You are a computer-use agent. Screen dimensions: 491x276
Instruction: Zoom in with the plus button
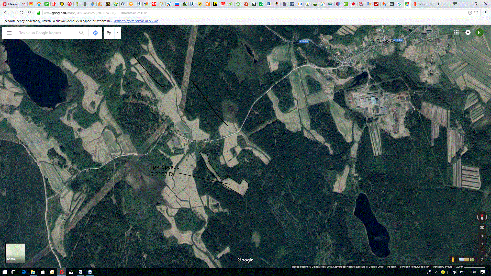482,244
